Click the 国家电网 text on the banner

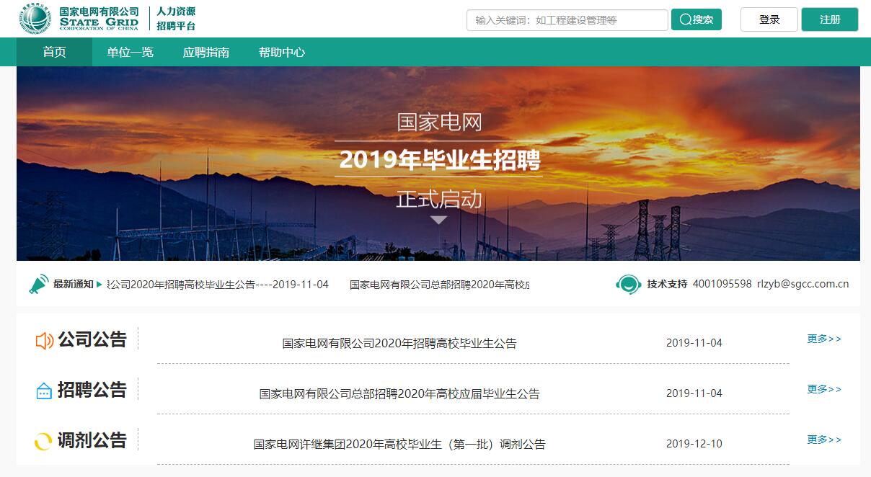(439, 122)
